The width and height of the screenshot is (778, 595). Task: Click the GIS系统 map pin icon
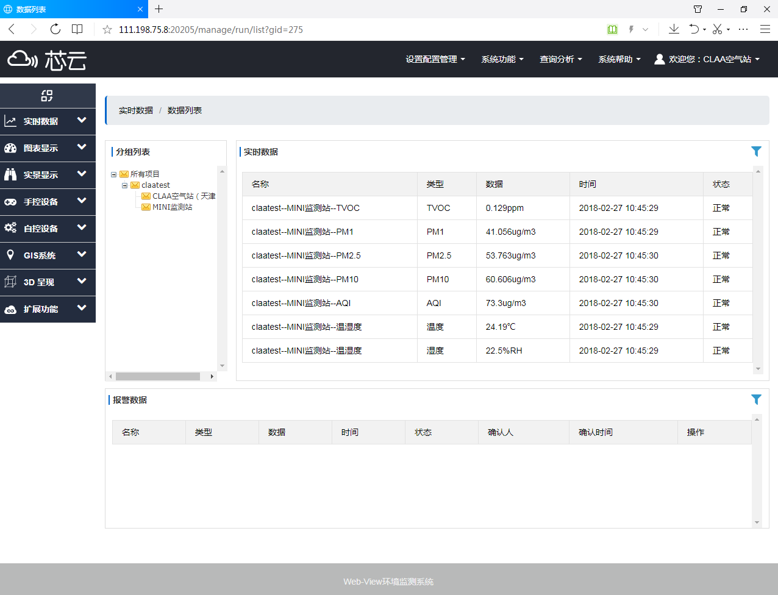(x=10, y=255)
